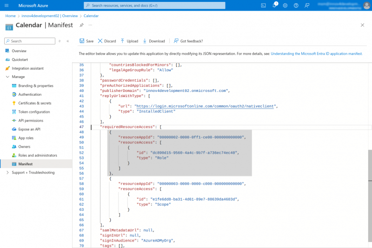The image size is (372, 248).
Task: Focus the sidebar Search field
Action: click(30, 41)
